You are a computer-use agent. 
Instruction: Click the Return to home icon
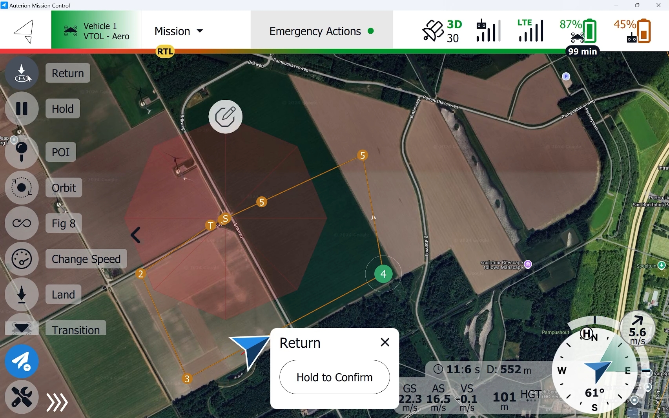(22, 73)
